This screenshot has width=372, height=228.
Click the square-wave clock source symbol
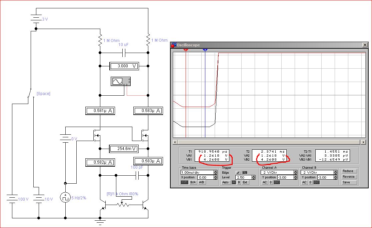(65, 197)
